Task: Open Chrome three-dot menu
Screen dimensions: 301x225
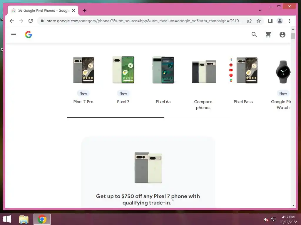Action: (x=289, y=21)
